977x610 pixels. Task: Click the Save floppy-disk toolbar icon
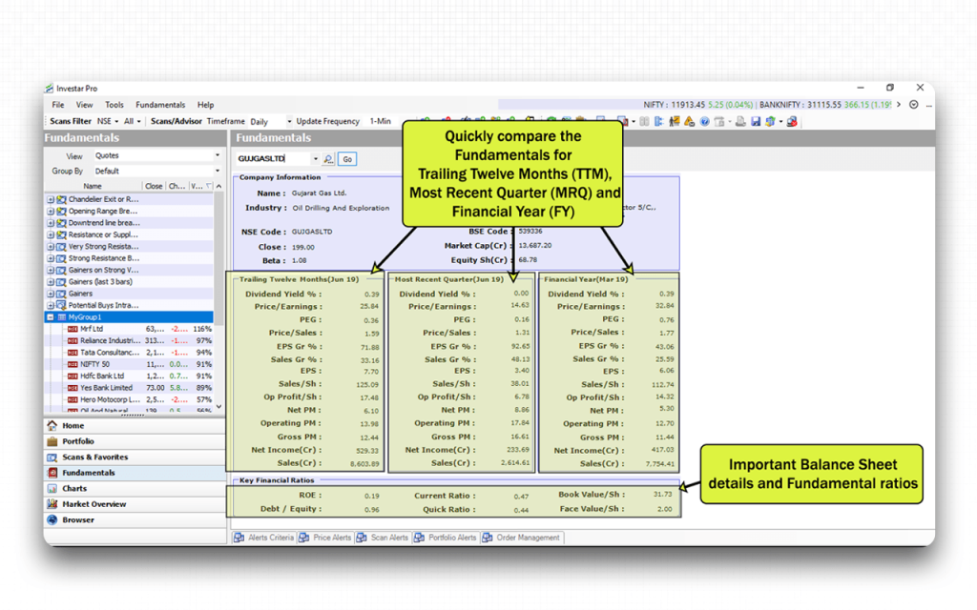[x=756, y=121]
